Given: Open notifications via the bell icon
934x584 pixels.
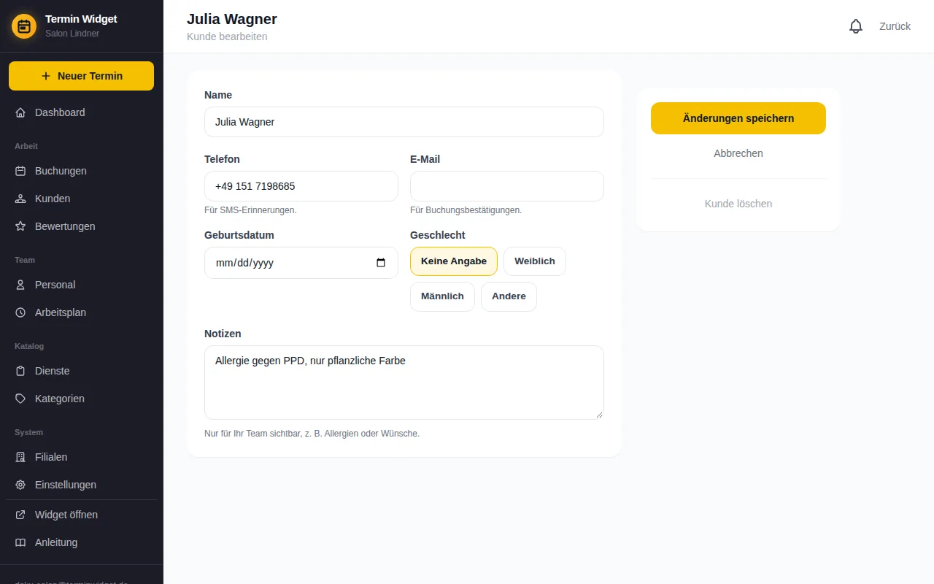Looking at the screenshot, I should (x=856, y=26).
